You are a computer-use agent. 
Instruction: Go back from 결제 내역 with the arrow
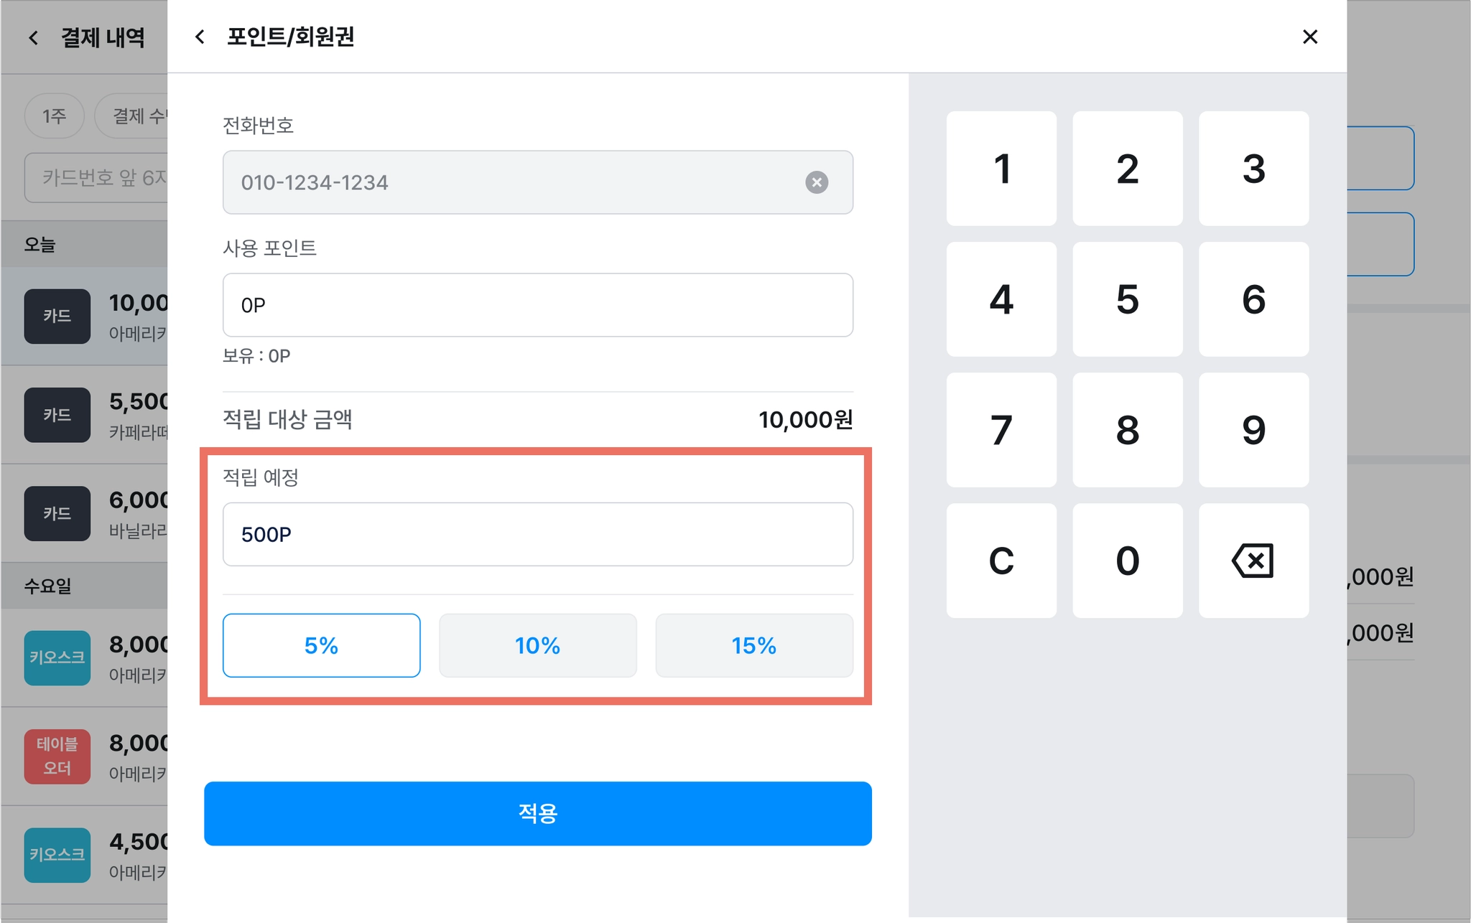(33, 37)
